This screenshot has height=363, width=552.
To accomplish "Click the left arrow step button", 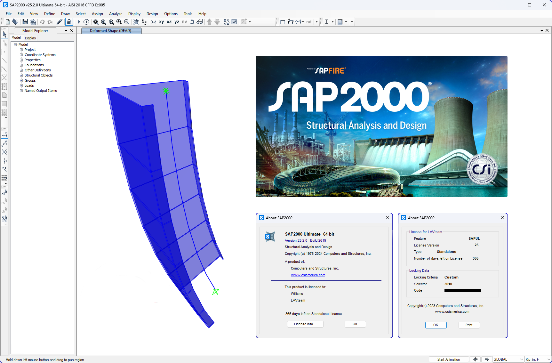I will [476, 359].
